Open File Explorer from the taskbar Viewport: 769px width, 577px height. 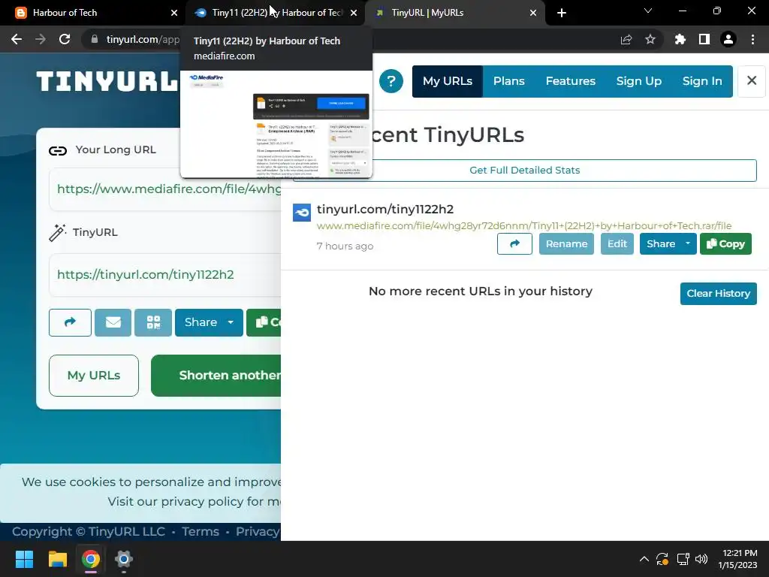(x=57, y=559)
